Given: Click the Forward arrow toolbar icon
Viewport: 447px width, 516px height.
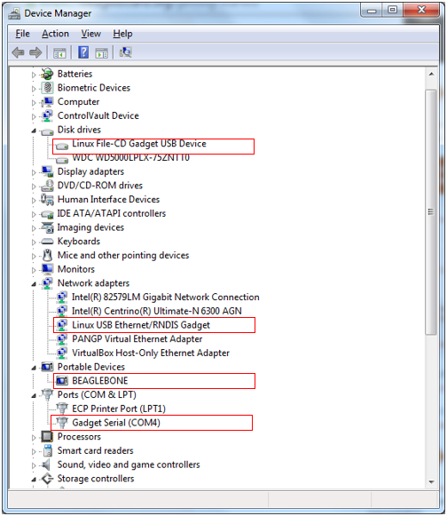Looking at the screenshot, I should point(35,52).
